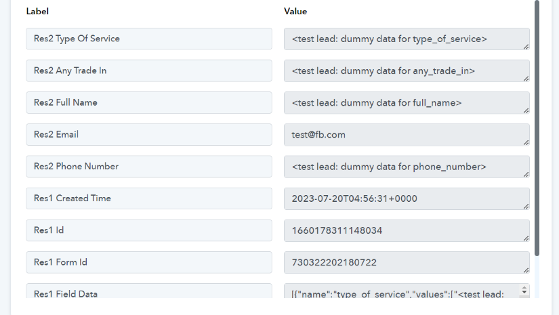Focus the Res2 Email label field
This screenshot has width=559, height=315.
pos(149,135)
